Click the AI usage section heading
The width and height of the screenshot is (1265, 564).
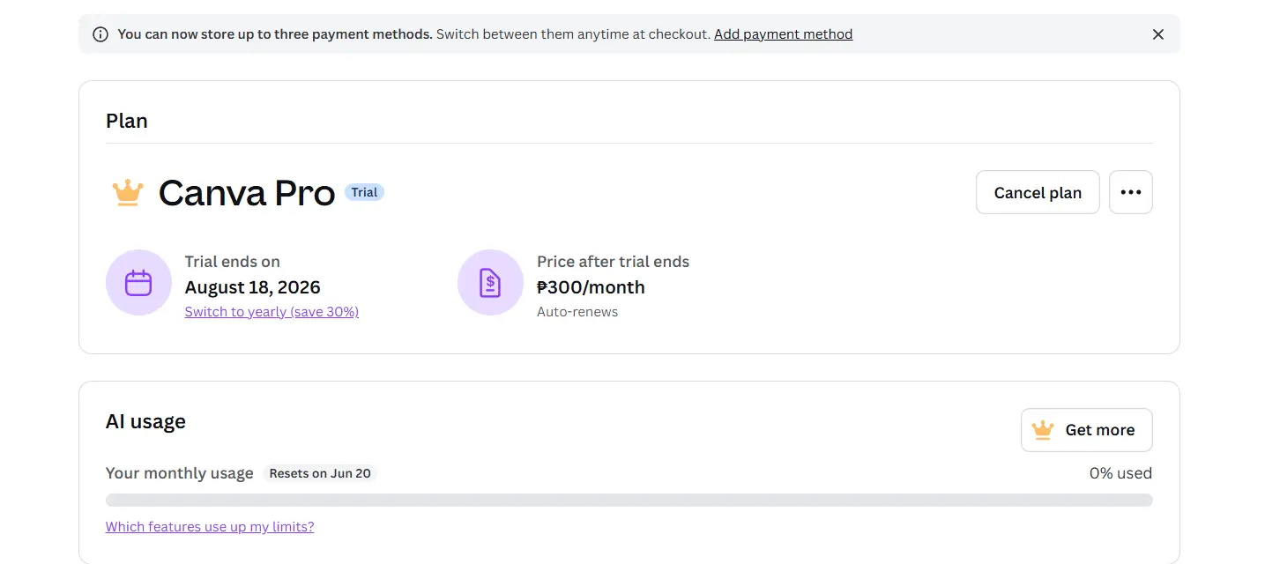click(145, 421)
